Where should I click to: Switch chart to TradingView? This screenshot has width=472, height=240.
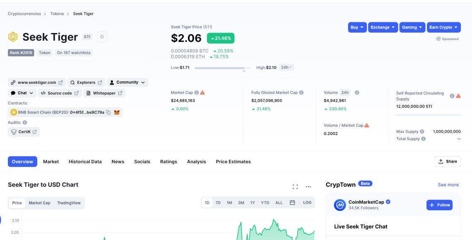[69, 203]
